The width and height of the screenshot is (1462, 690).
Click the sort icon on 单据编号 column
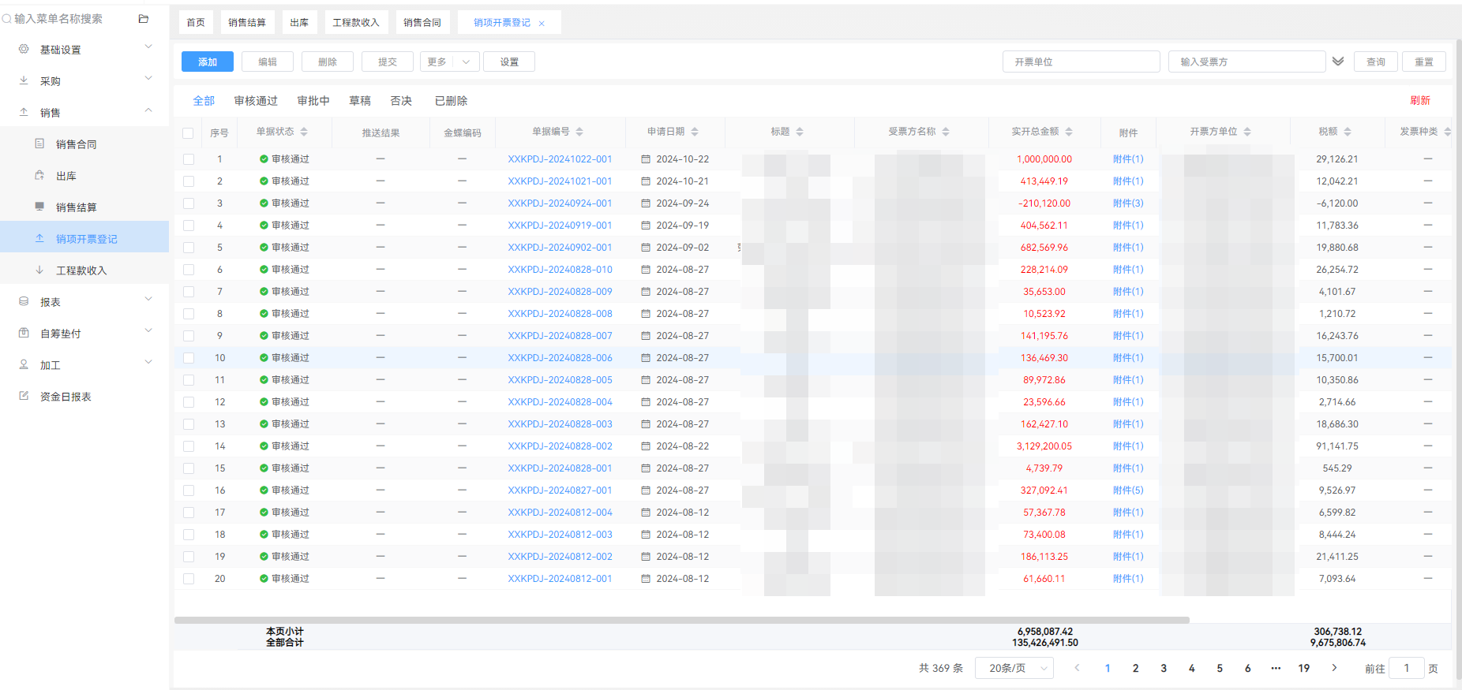[x=579, y=132]
